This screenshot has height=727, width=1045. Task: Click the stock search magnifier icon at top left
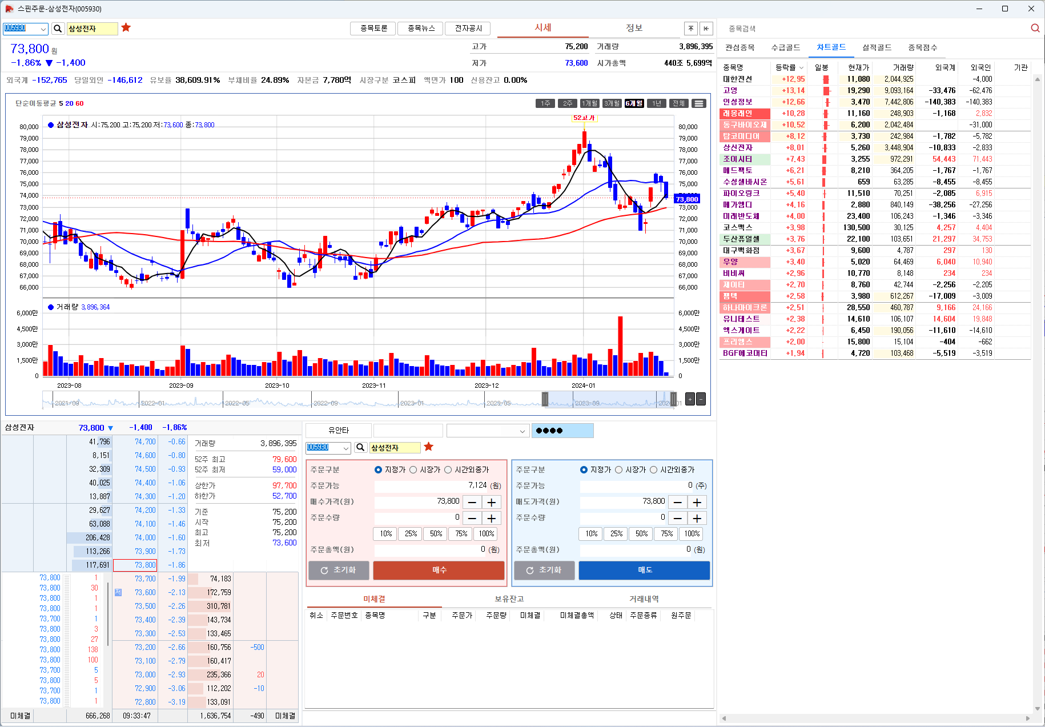[x=58, y=29]
